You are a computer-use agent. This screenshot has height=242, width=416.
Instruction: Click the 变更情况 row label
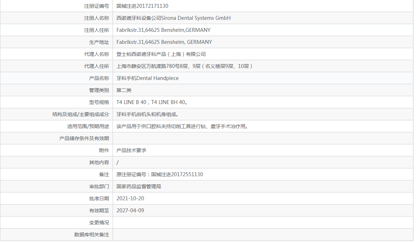click(99, 223)
